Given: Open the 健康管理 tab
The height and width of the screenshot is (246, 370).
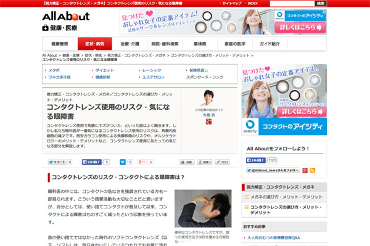Looking at the screenshot, I should pos(60,44).
